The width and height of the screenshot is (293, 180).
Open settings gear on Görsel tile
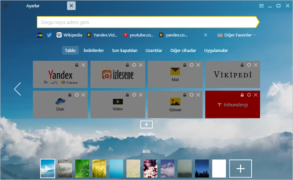[x=192, y=95]
